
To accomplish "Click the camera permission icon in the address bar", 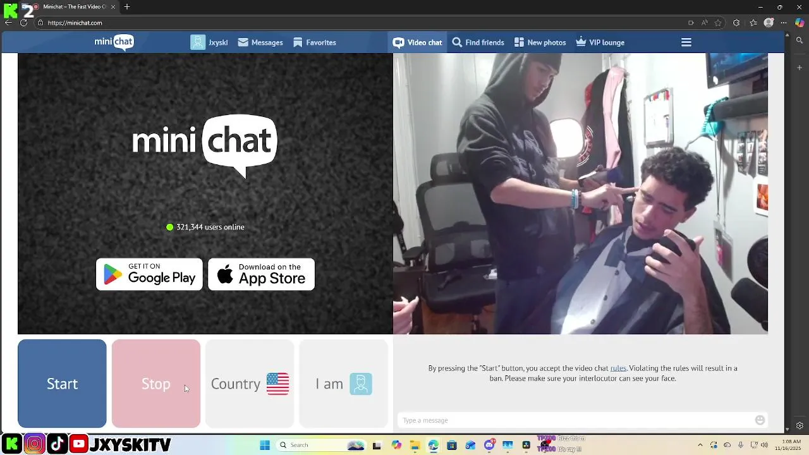I will (x=691, y=23).
